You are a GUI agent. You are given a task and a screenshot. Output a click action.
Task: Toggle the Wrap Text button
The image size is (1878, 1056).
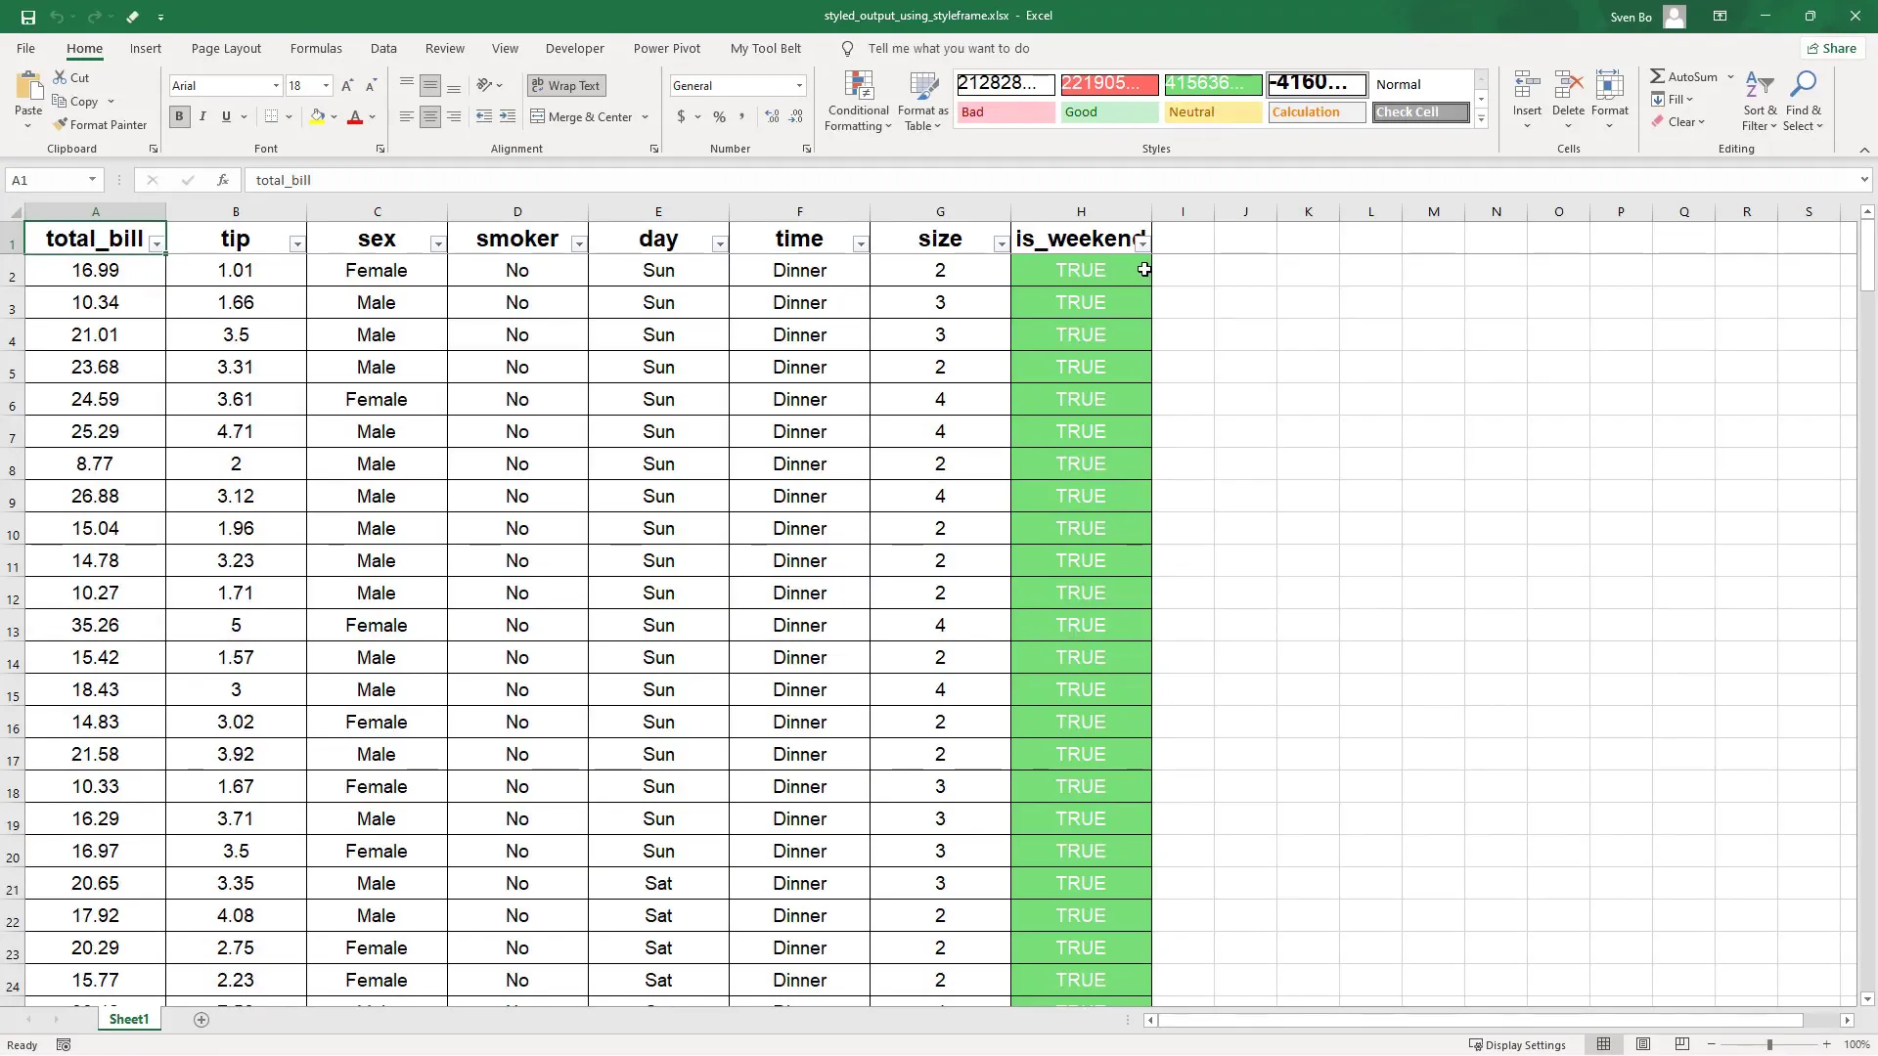click(x=566, y=86)
